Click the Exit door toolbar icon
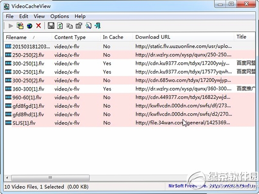 coord(98,26)
